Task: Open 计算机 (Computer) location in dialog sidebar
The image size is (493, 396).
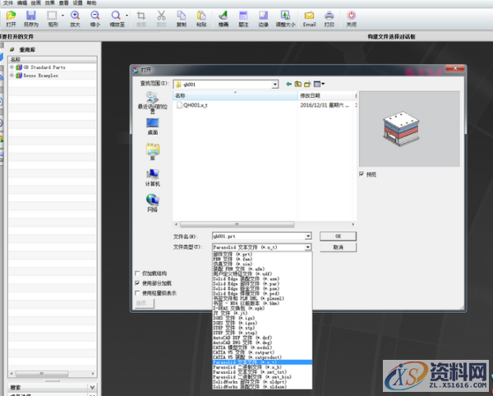Action: coord(152,177)
